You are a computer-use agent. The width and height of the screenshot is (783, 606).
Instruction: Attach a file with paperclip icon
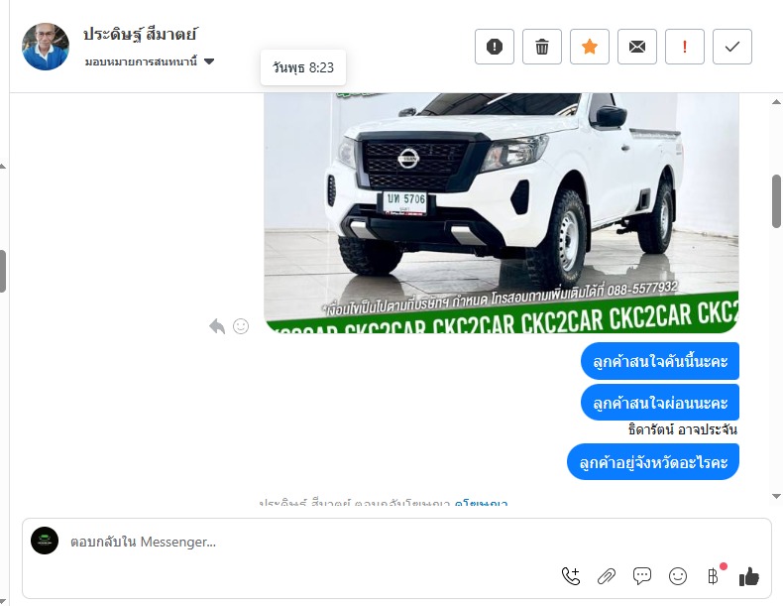(607, 576)
